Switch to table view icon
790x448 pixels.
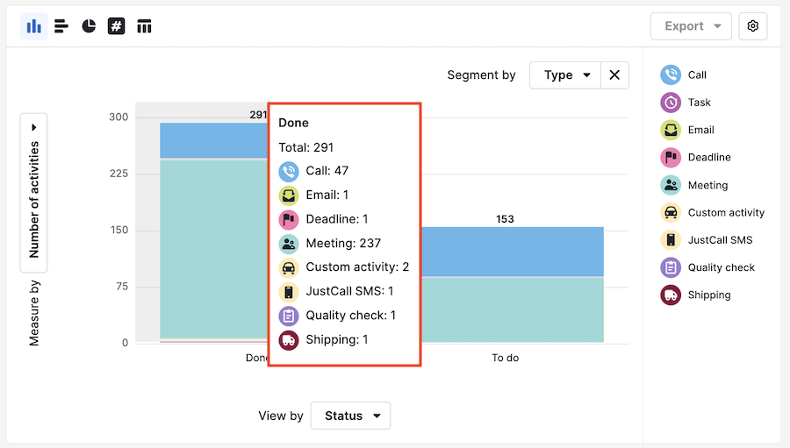coord(144,26)
